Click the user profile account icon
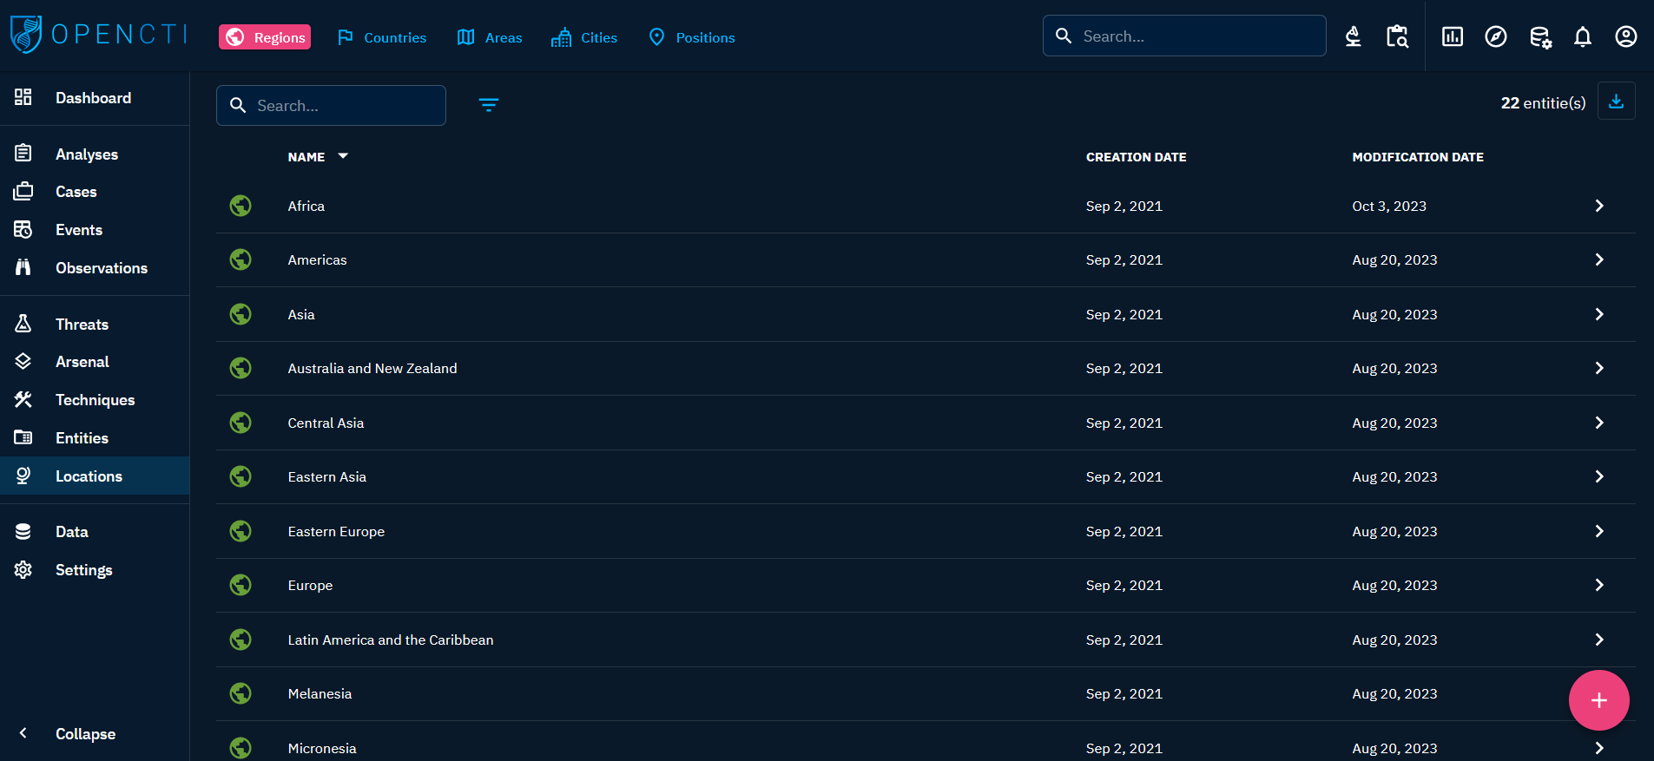 tap(1625, 36)
